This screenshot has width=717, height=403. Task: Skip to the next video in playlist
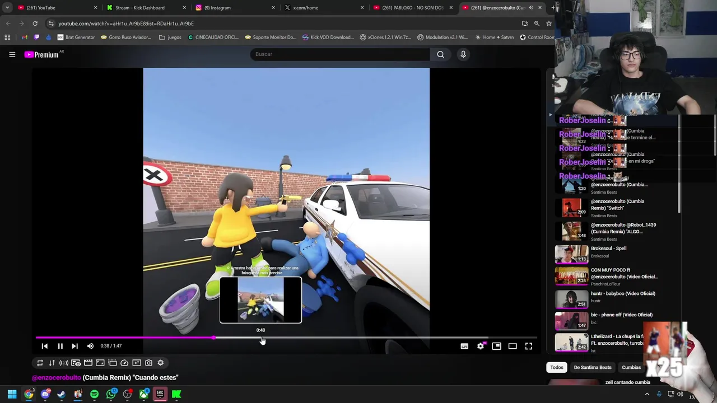point(75,346)
